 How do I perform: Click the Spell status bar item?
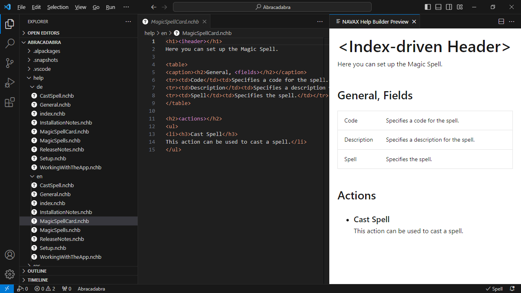(x=494, y=289)
